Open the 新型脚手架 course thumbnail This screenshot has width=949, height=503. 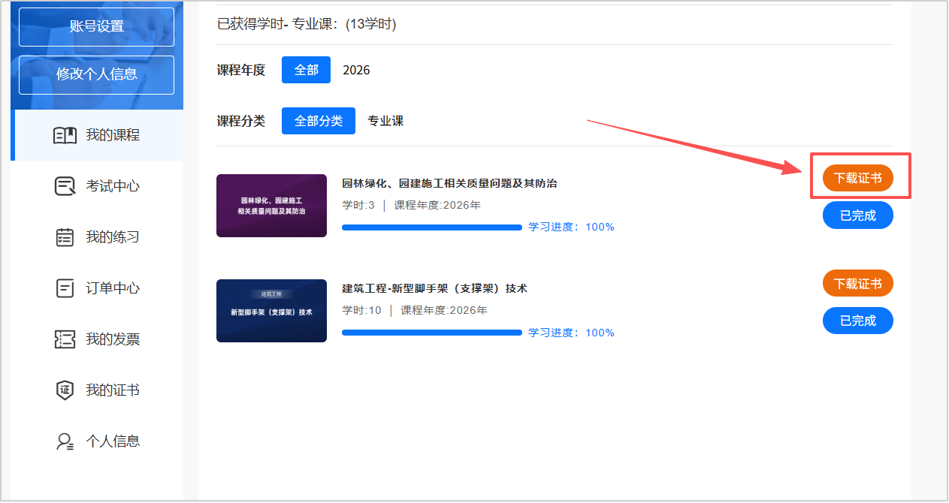click(271, 311)
